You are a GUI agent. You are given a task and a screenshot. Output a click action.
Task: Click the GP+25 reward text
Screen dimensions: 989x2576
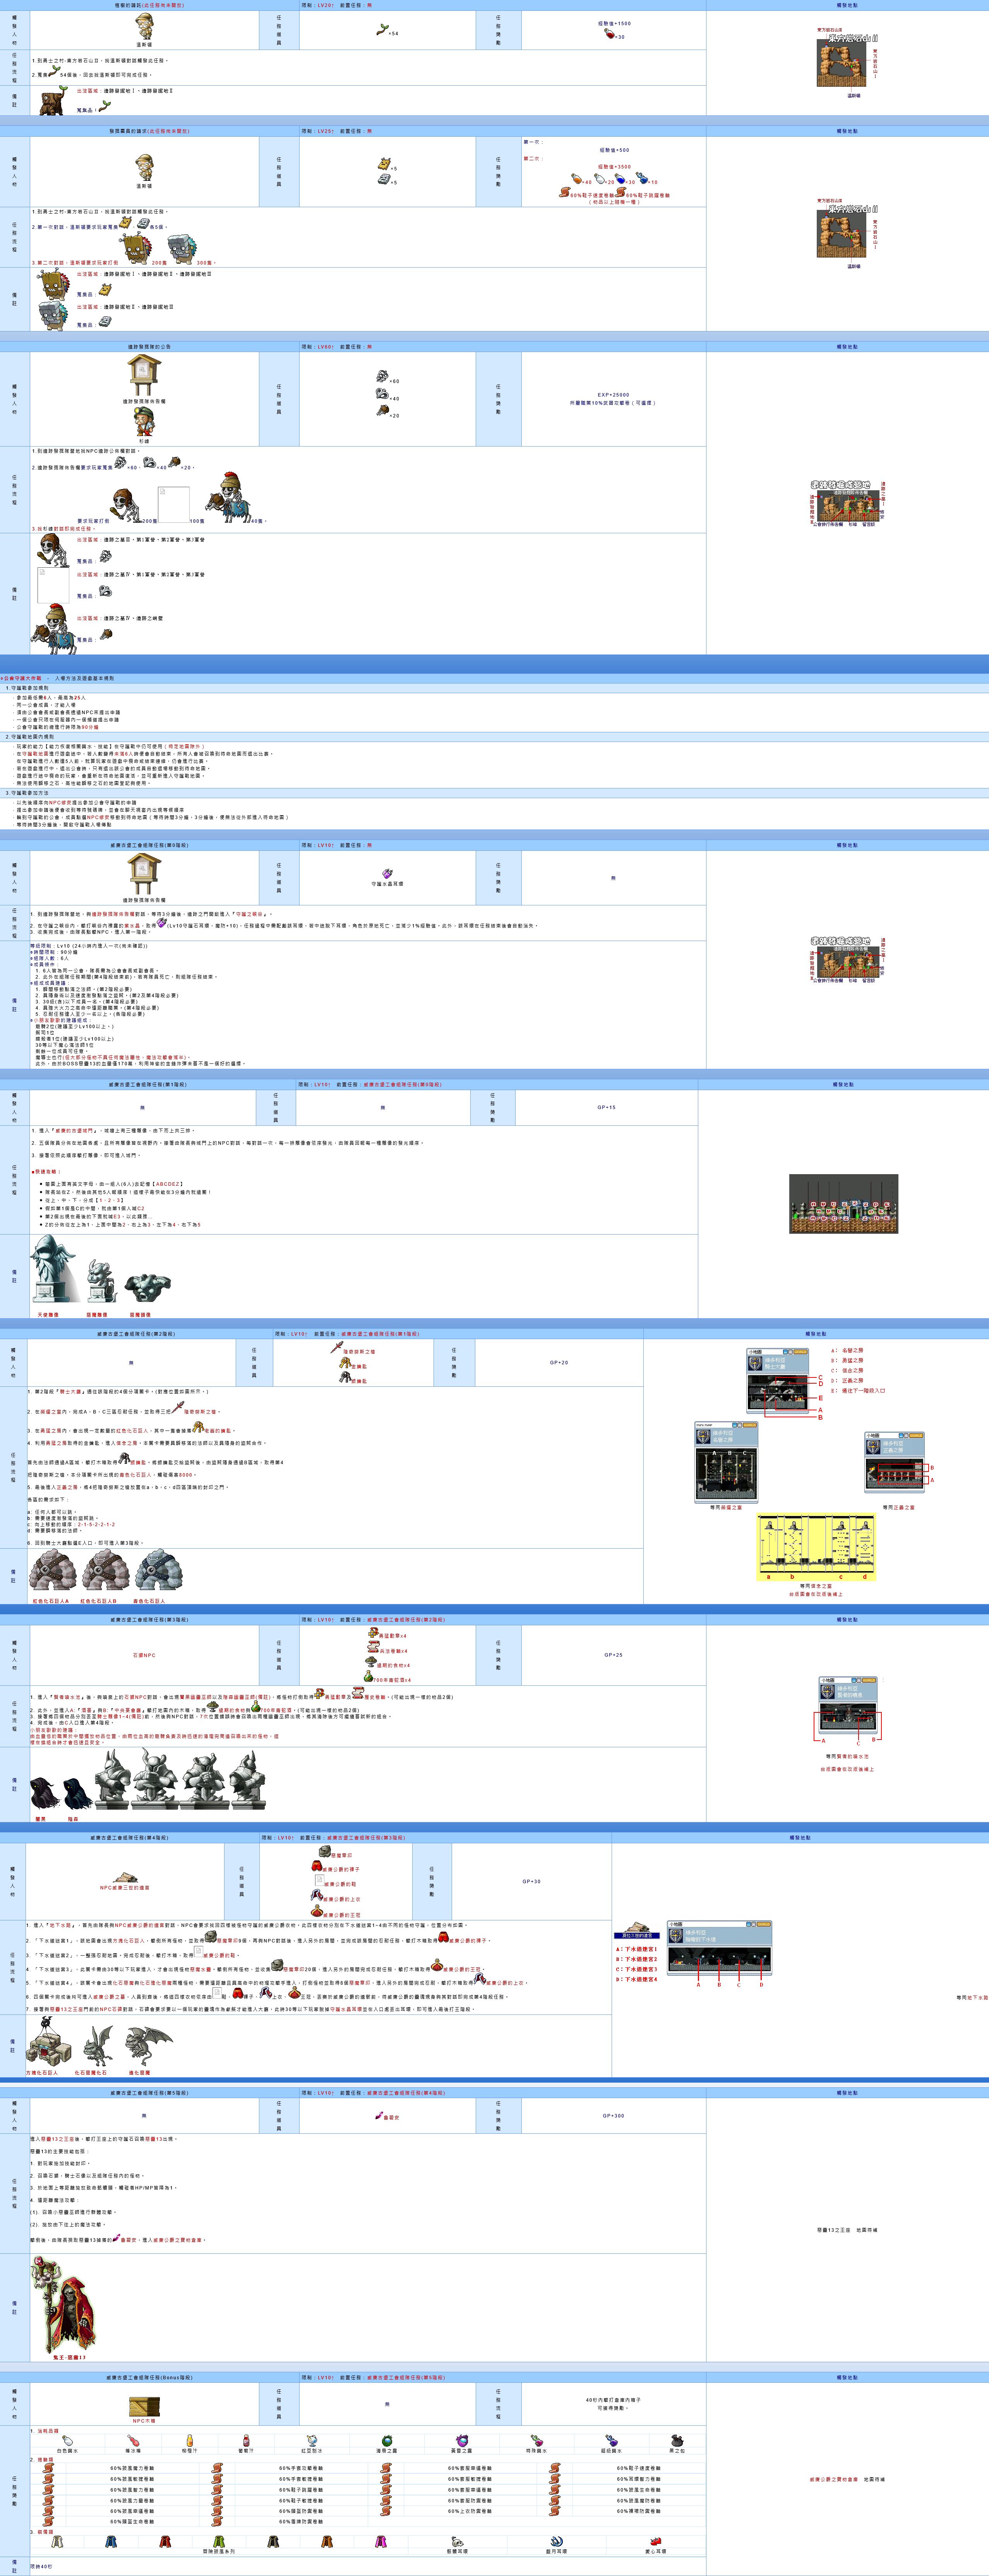[613, 1655]
